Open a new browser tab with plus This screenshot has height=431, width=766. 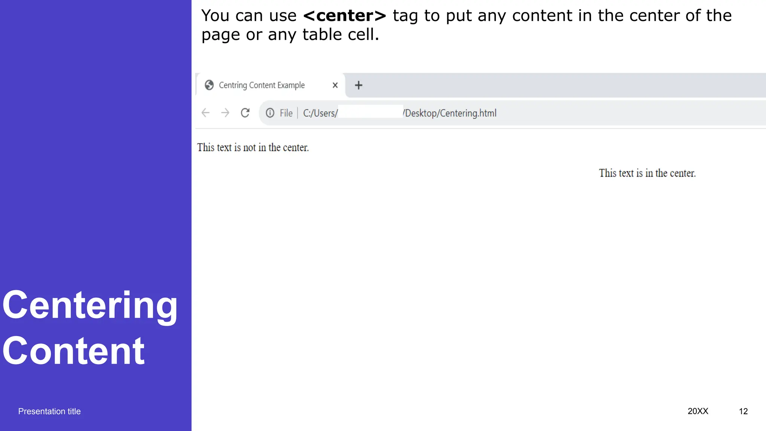[x=358, y=85]
